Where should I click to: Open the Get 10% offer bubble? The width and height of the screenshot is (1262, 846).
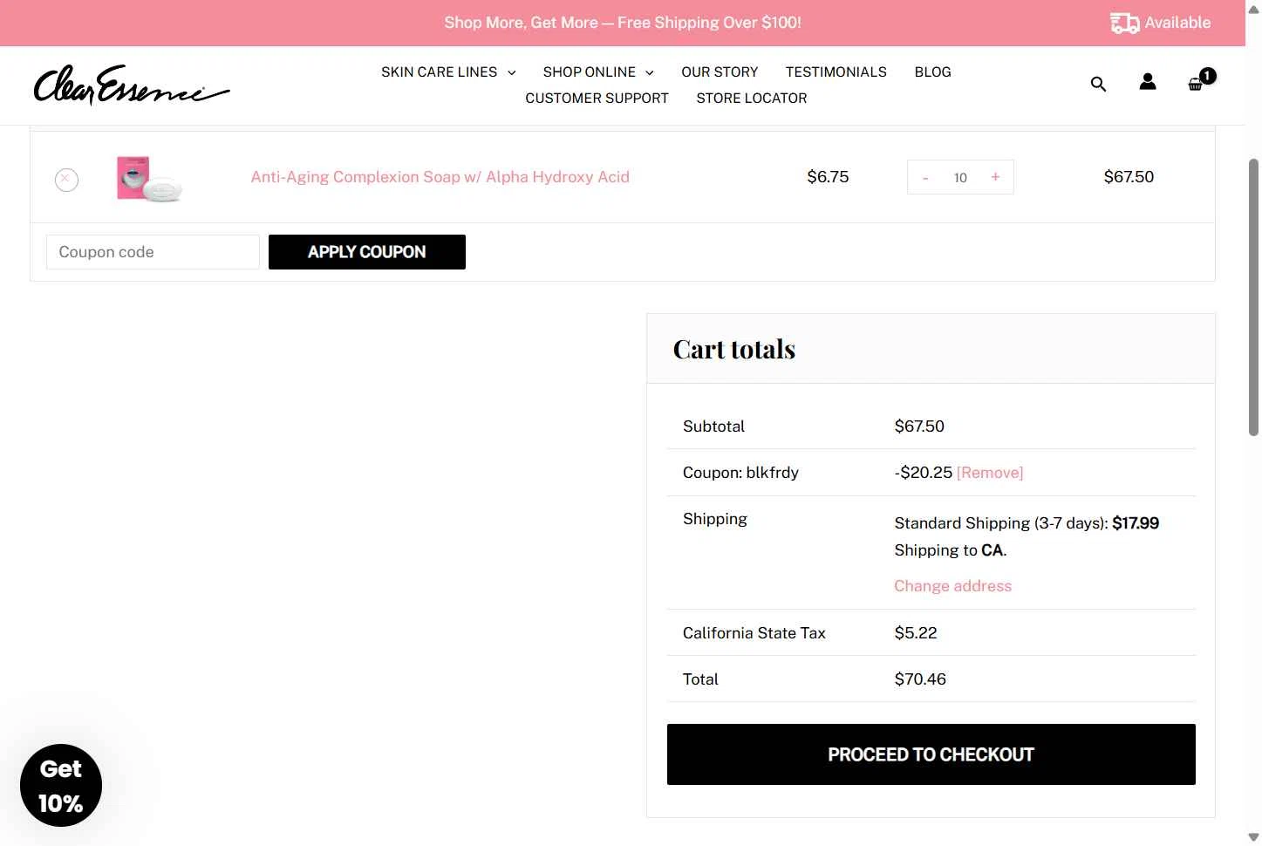click(61, 785)
